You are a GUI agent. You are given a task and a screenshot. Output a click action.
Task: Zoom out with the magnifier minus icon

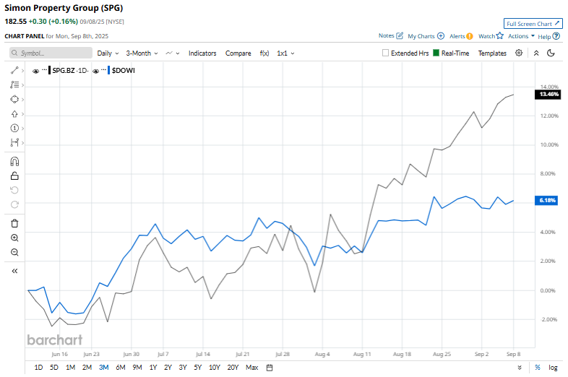[x=14, y=252]
